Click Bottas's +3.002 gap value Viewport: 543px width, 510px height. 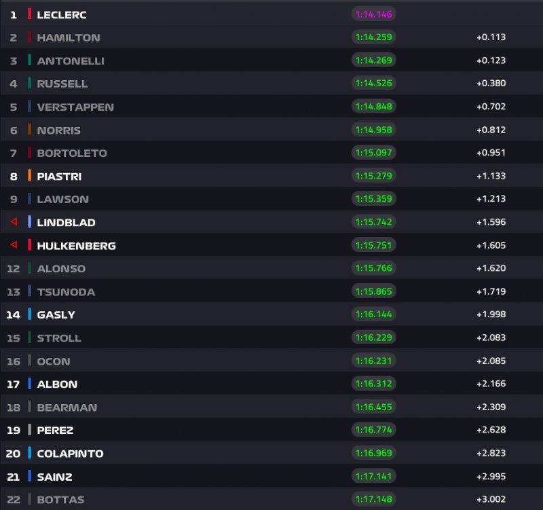(491, 499)
